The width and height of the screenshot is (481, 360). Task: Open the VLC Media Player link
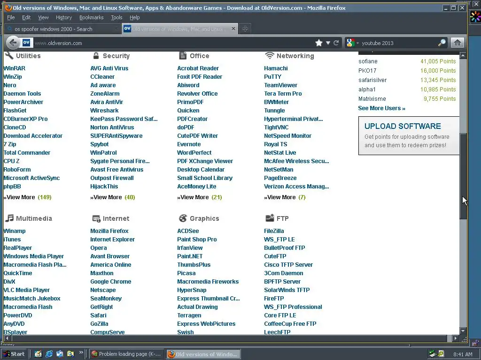click(x=27, y=290)
